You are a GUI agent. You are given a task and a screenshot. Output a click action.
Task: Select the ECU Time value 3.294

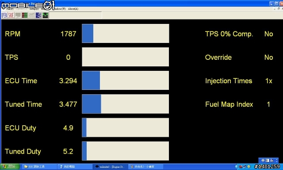tap(68, 81)
